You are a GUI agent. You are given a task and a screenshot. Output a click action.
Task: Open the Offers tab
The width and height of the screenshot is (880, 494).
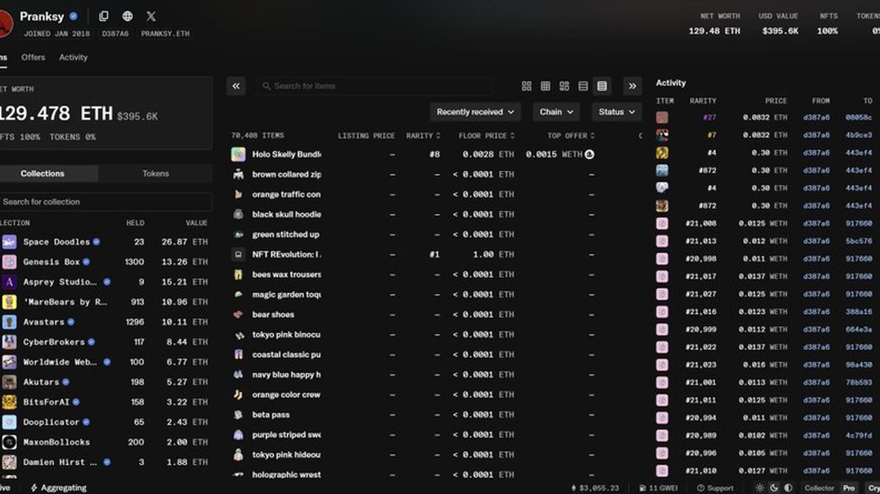(33, 57)
